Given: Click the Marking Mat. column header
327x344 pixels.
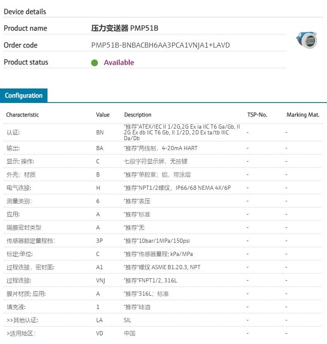Looking at the screenshot, I should click(x=303, y=115).
